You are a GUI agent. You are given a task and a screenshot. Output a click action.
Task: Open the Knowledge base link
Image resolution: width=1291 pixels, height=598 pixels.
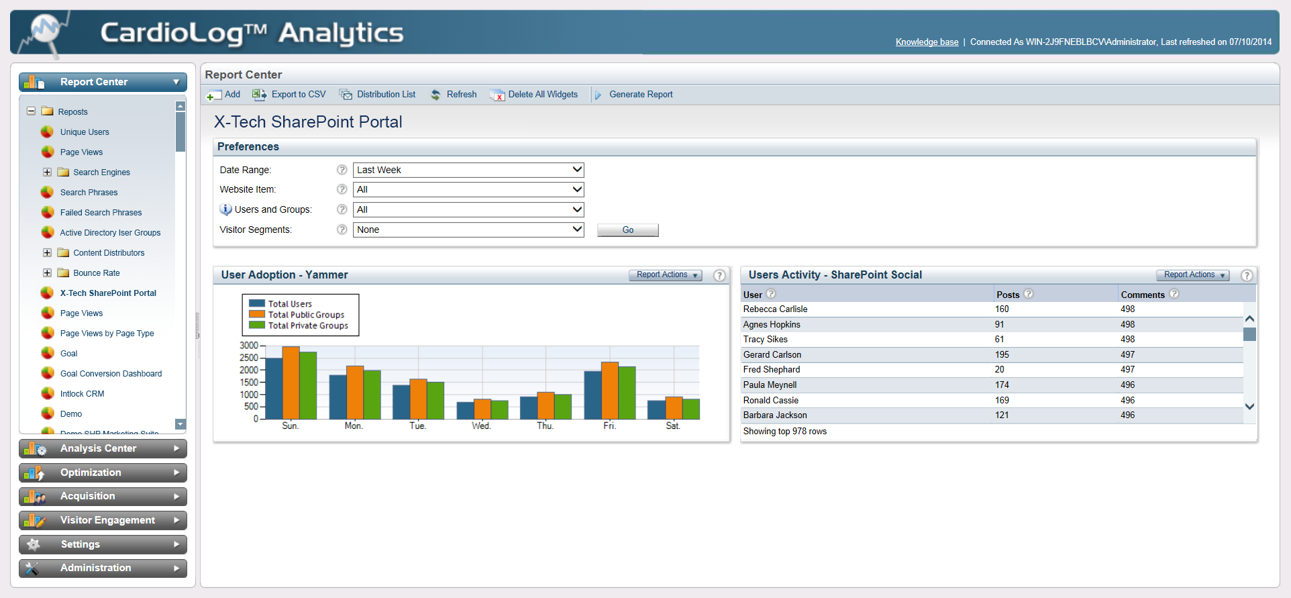point(927,42)
